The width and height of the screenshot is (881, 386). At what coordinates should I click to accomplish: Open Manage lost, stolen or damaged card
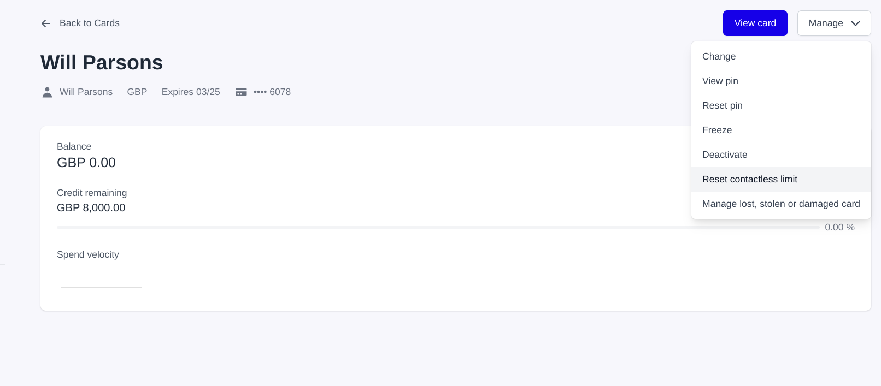click(780, 204)
